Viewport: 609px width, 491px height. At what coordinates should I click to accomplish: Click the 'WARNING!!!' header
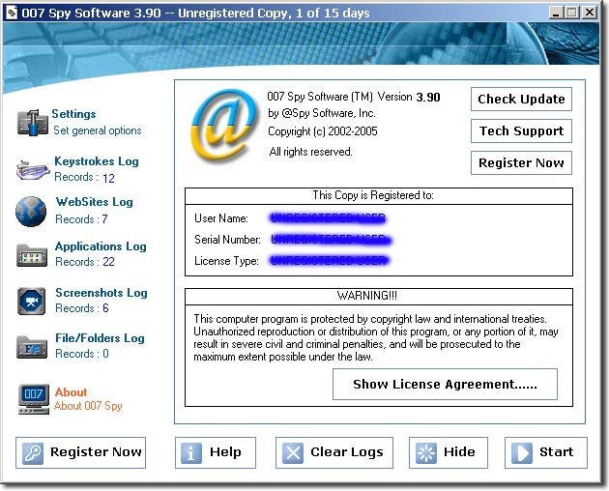click(x=367, y=296)
